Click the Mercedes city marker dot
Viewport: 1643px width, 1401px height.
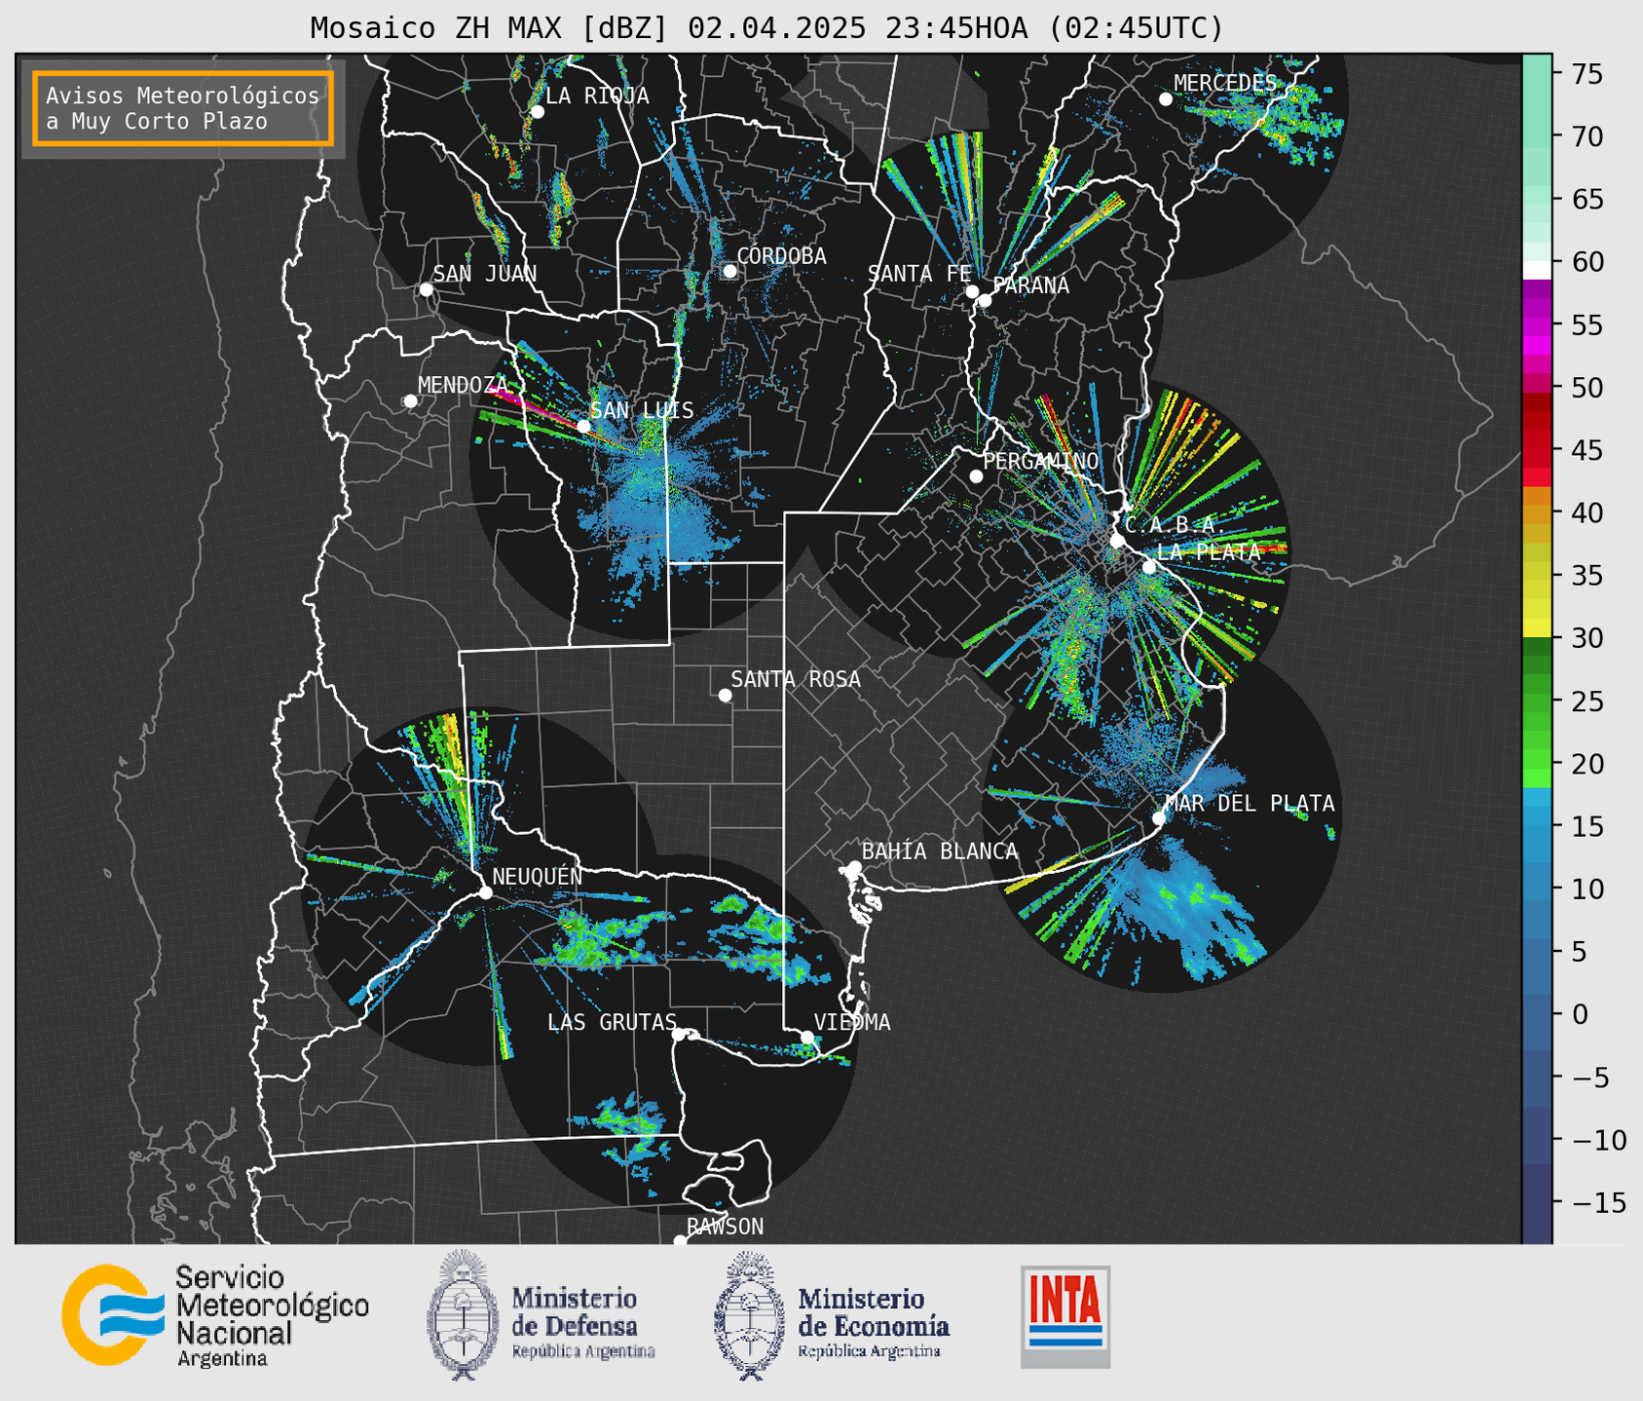coord(1165,99)
